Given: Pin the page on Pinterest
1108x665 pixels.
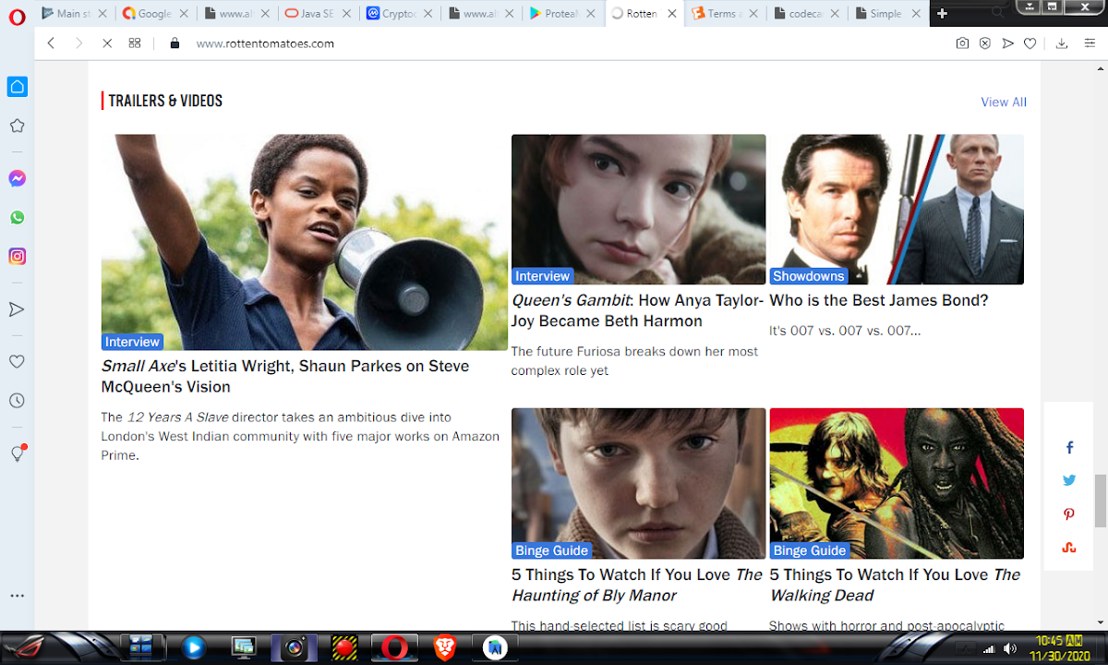Looking at the screenshot, I should [1069, 514].
